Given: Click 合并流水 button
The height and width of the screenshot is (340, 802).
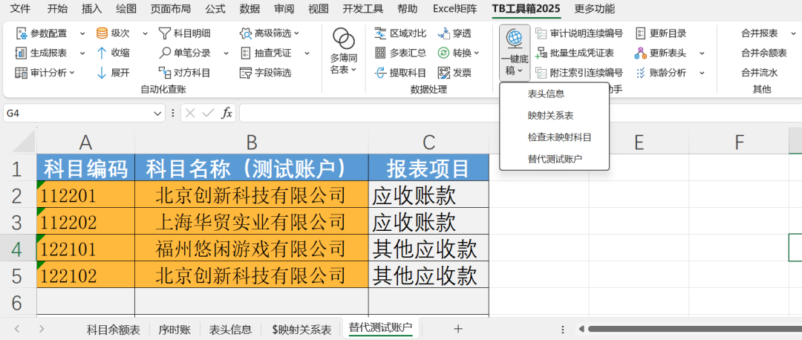Looking at the screenshot, I should click(760, 73).
